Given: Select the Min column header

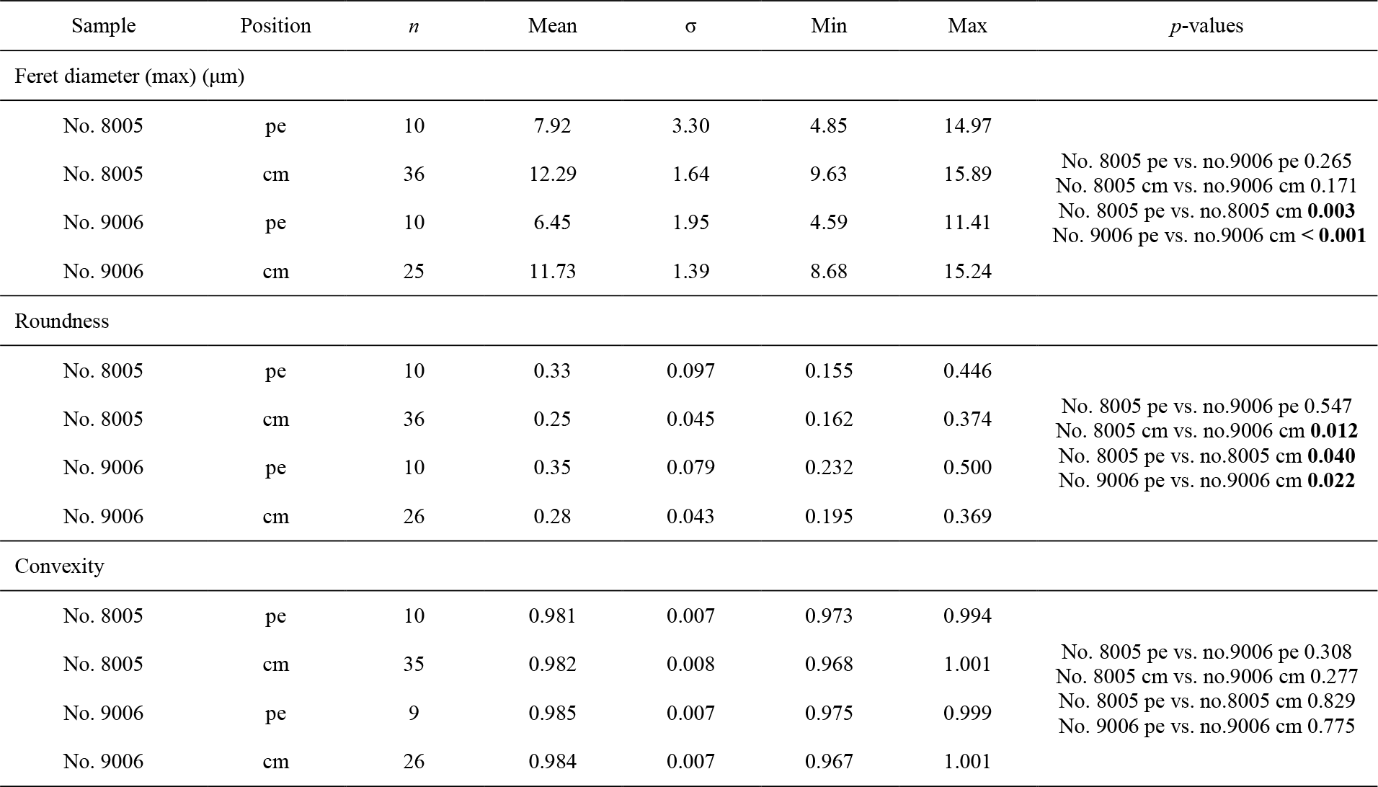Looking at the screenshot, I should (829, 26).
